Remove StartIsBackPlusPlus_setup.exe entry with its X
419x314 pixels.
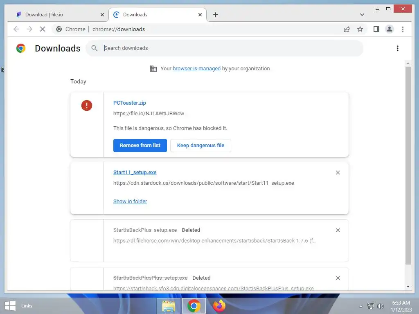pos(338,278)
